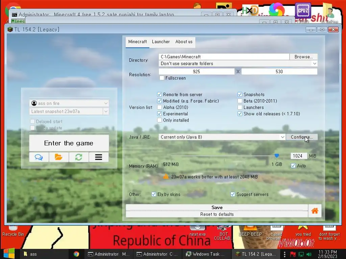Image resolution: width=346 pixels, height=259 pixels.
Task: Click the TL launcher grass block title icon
Action: (10, 29)
